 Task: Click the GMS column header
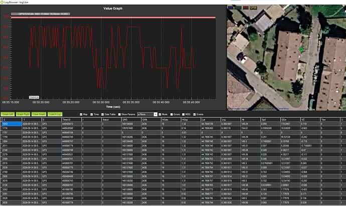tap(131, 120)
